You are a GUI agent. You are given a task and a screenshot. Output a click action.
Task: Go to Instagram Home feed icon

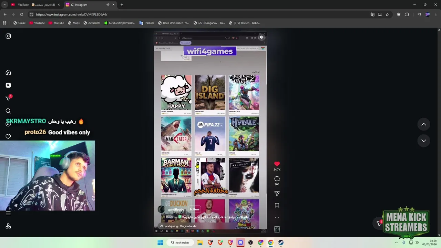[8, 72]
